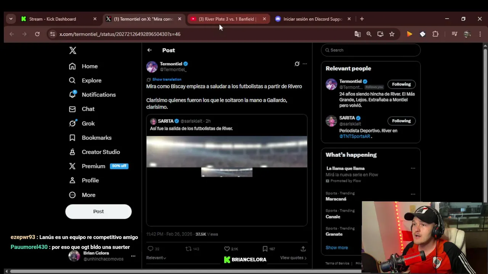The image size is (488, 274).
Task: Open the Canale trending topic
Action: tap(333, 217)
